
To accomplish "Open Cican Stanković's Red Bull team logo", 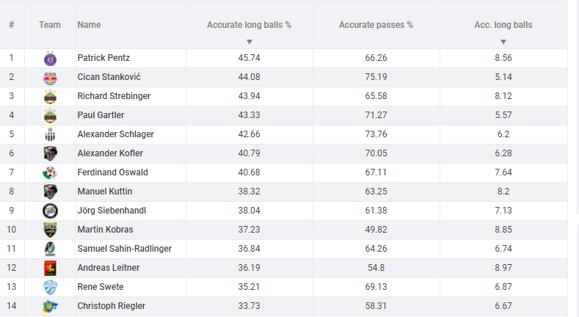I will pos(50,78).
